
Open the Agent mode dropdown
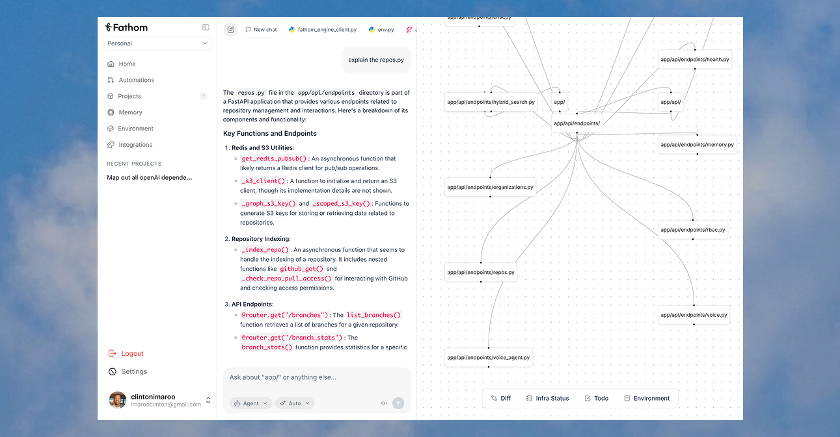[251, 403]
